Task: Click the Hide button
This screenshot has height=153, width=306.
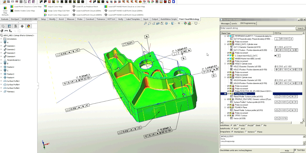Action: tap(287, 150)
